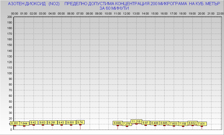
Task: Click the 50 label on the vertical axis
Action: (10, 101)
